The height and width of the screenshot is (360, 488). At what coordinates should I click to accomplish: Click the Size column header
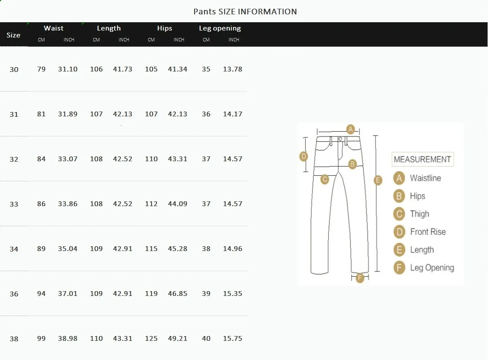click(x=14, y=35)
